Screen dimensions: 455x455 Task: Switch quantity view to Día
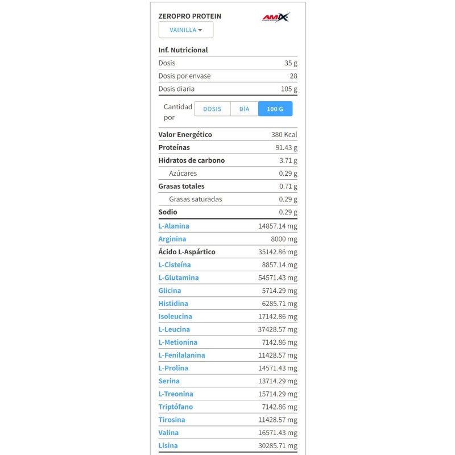(x=244, y=109)
